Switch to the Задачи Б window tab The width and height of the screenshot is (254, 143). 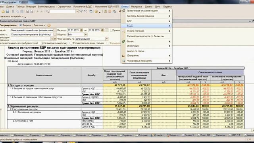coord(189,135)
